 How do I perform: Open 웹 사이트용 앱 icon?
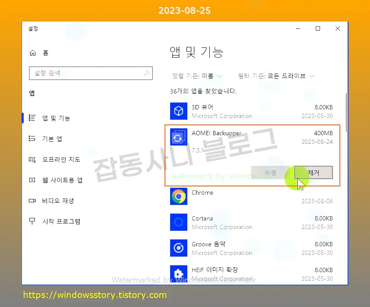[x=32, y=180]
